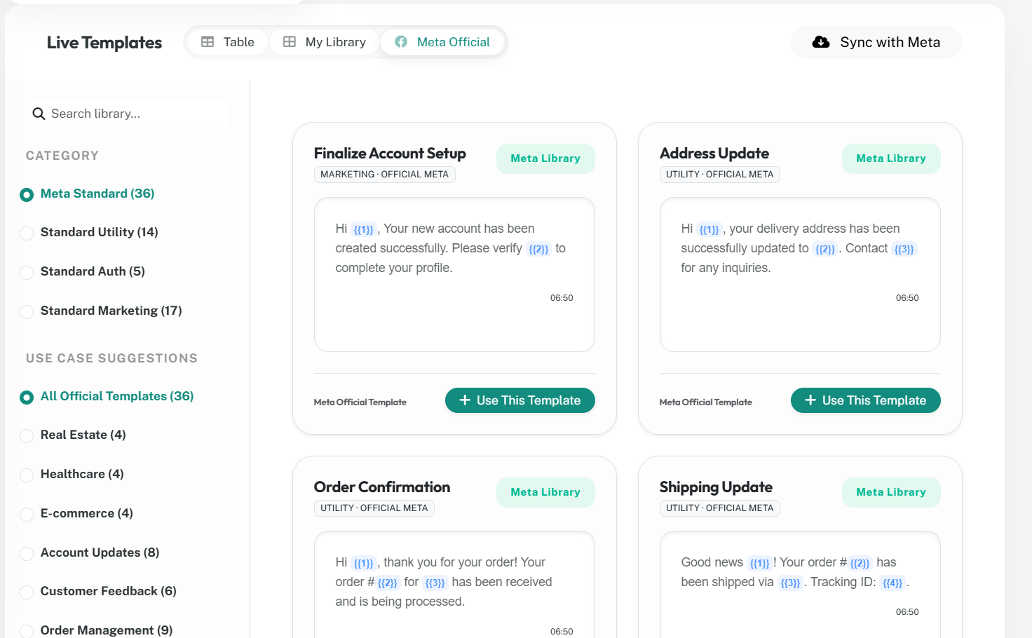Choose the Order Management (9) use case
The width and height of the screenshot is (1032, 638).
[x=27, y=631]
